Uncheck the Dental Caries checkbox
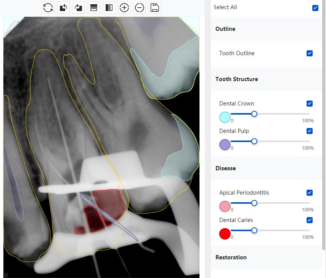 [309, 220]
